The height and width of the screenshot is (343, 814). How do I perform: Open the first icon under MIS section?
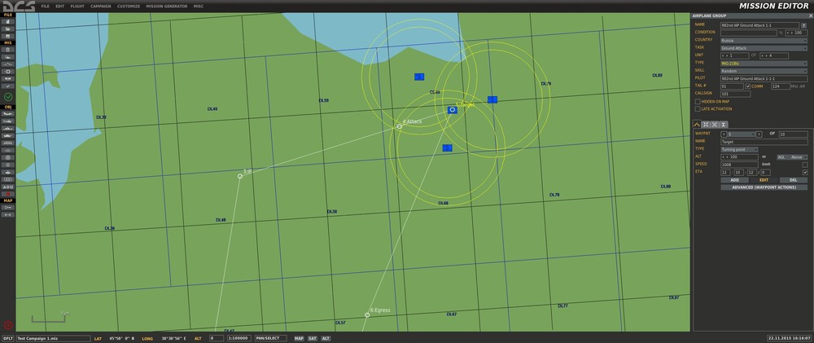8,50
